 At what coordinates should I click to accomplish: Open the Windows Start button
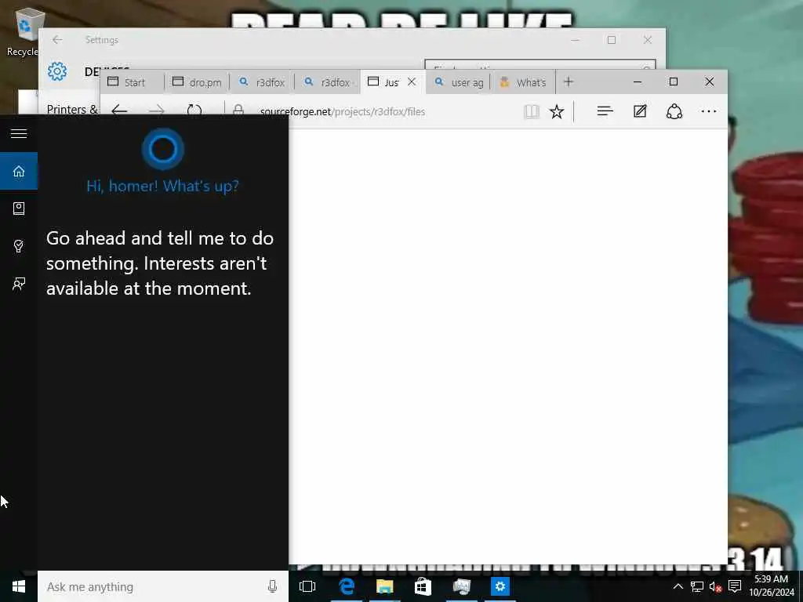(19, 586)
